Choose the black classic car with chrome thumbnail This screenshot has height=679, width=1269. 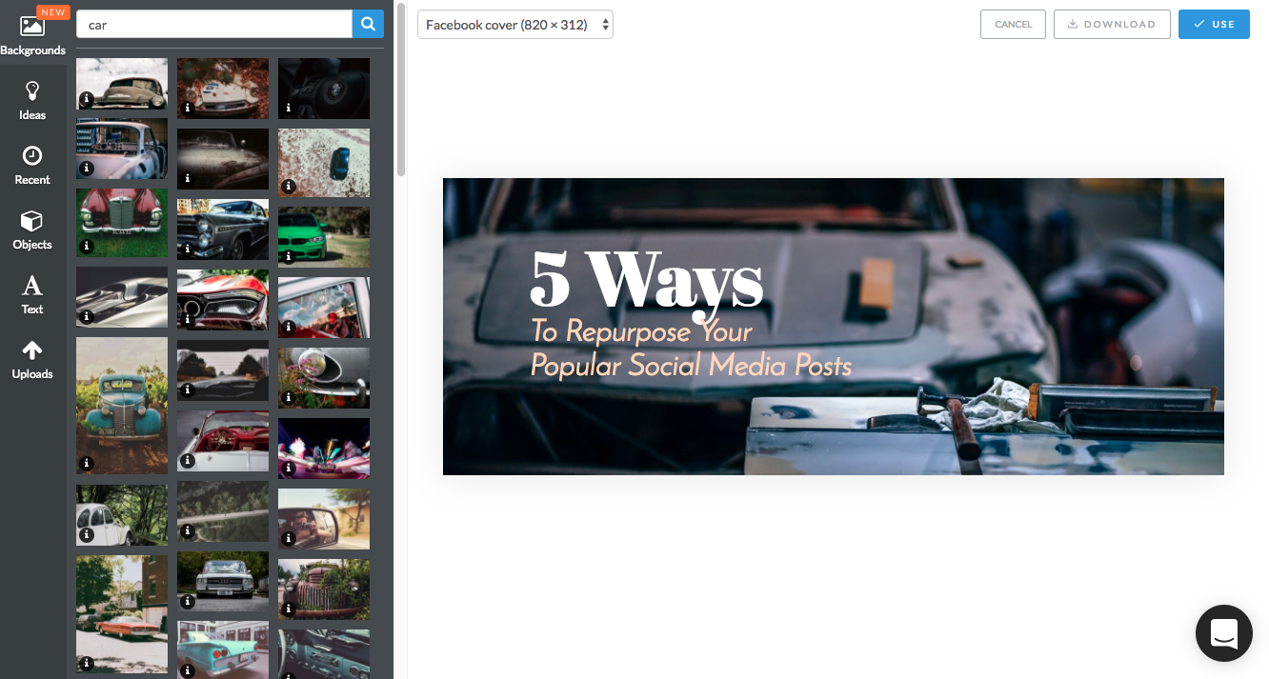[223, 230]
